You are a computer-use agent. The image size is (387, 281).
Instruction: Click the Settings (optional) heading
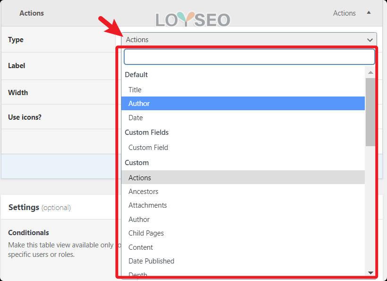coord(40,207)
